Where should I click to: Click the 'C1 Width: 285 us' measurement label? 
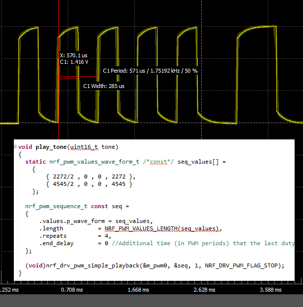(104, 86)
